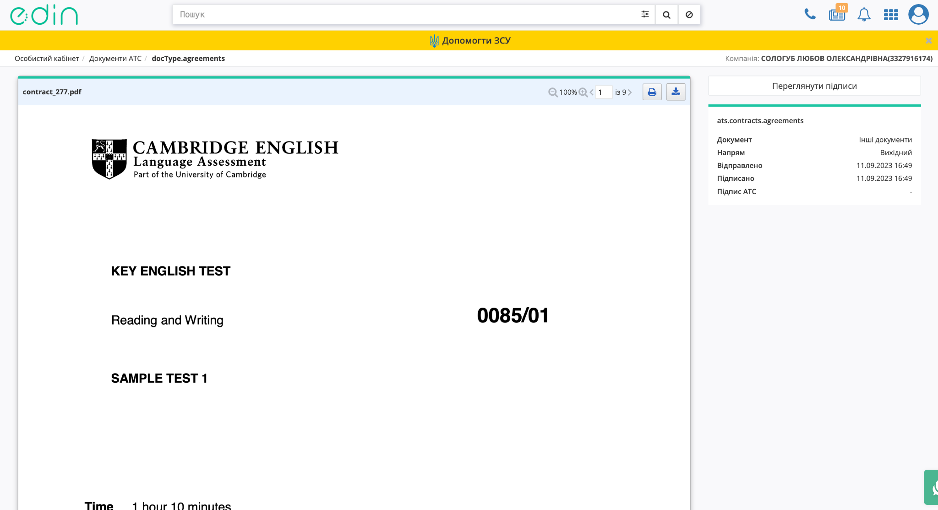Click the phone contact icon
This screenshot has height=510, width=938.
(810, 15)
